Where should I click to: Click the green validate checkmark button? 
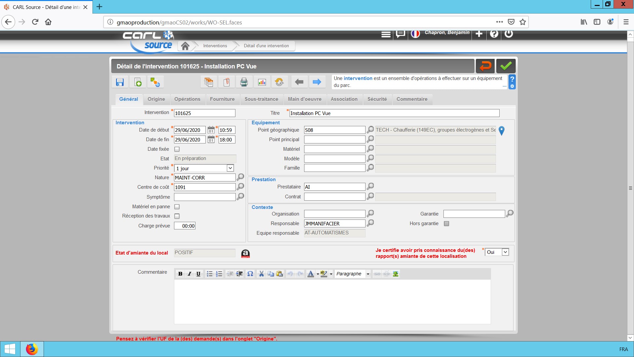(x=506, y=66)
